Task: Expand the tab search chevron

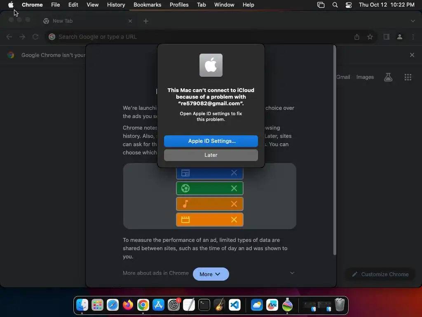Action: [413, 21]
